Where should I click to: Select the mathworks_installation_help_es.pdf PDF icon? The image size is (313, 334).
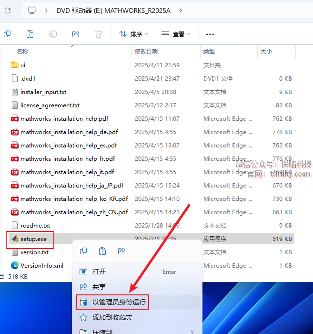[15, 145]
